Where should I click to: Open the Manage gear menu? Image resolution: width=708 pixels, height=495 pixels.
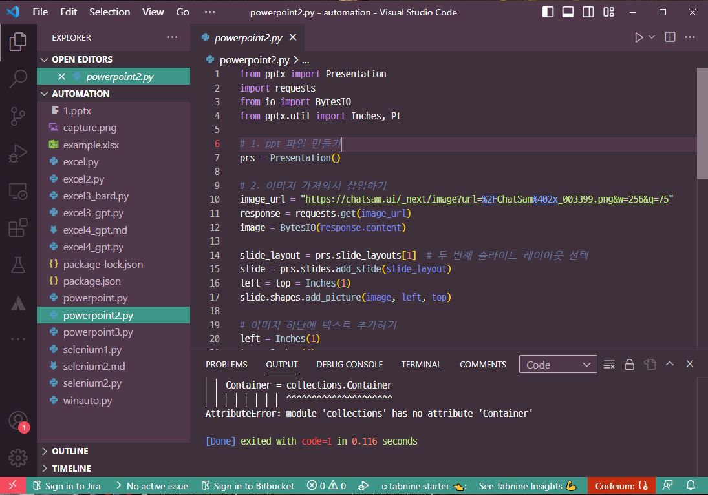[18, 458]
